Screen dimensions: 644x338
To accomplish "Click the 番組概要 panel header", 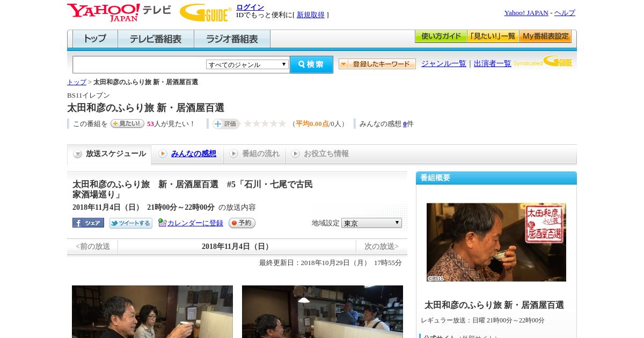I will (496, 178).
